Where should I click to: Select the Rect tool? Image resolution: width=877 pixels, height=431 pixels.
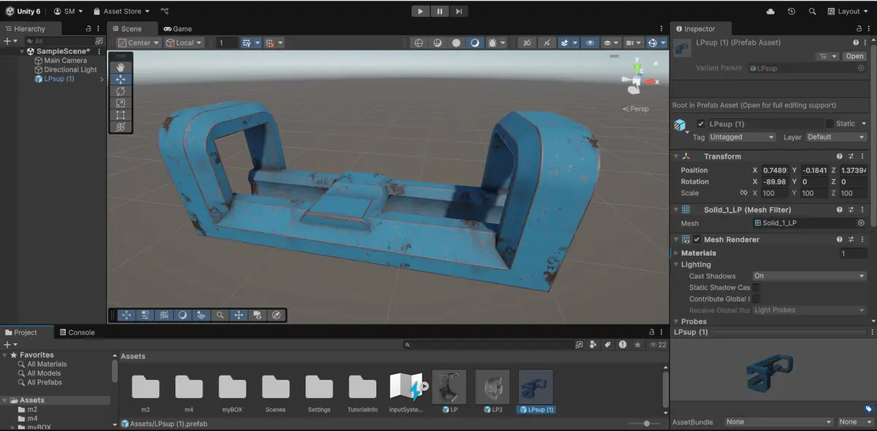point(121,115)
